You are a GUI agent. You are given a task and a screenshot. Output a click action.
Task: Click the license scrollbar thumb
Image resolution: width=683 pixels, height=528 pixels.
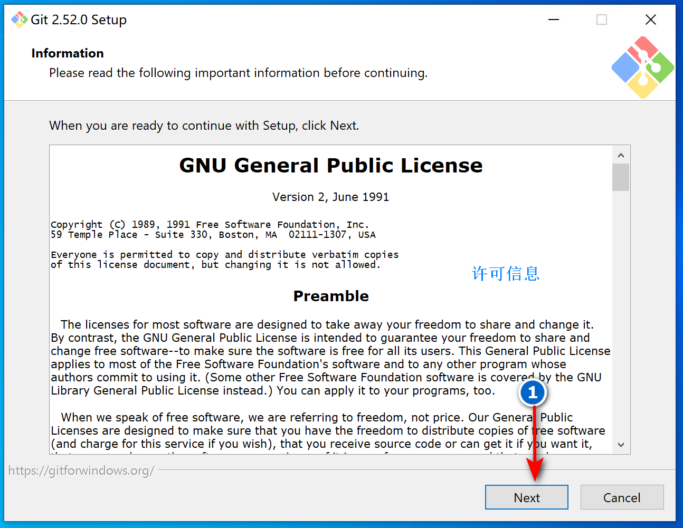621,177
